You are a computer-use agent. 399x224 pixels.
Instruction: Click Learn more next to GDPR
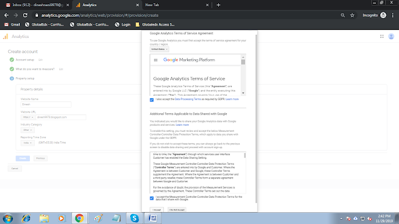click(232, 99)
